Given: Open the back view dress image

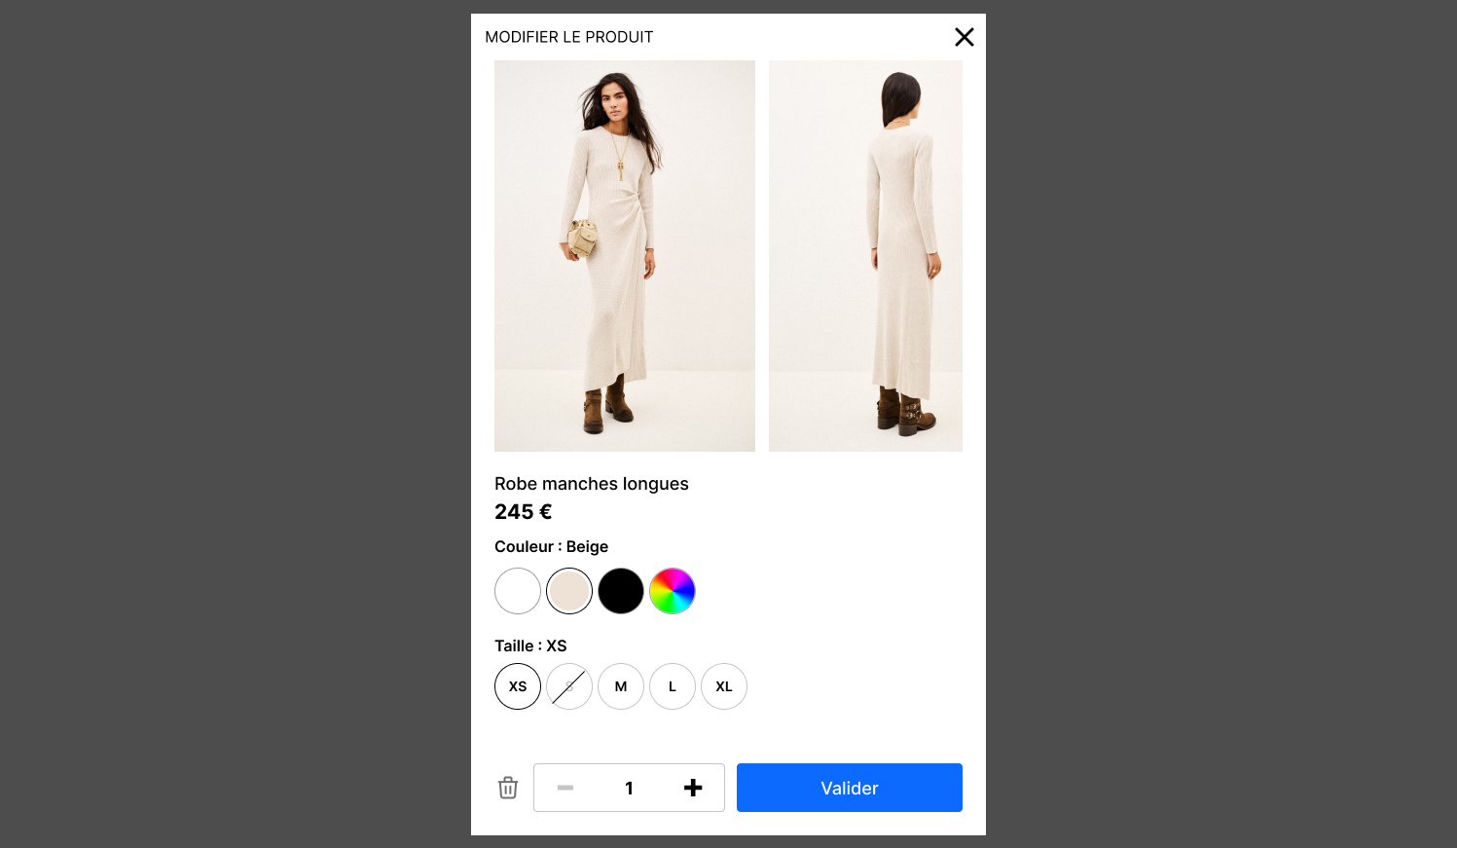Looking at the screenshot, I should point(865,256).
